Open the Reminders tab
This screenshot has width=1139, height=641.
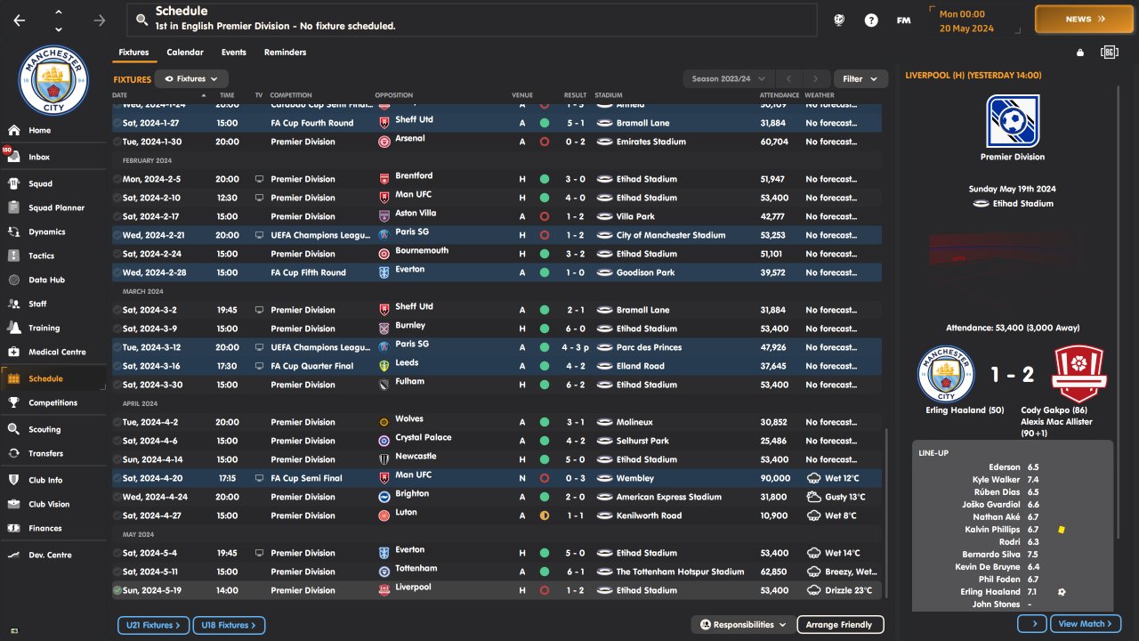[x=285, y=53]
